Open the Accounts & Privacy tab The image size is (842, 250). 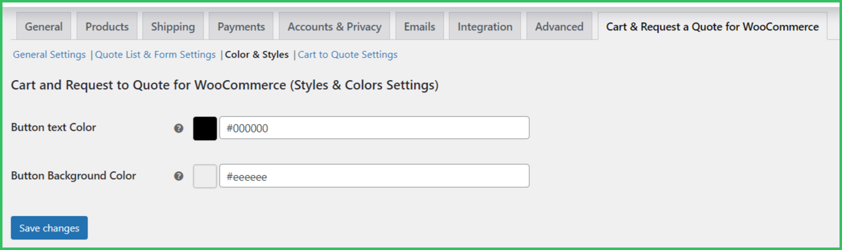coord(334,27)
